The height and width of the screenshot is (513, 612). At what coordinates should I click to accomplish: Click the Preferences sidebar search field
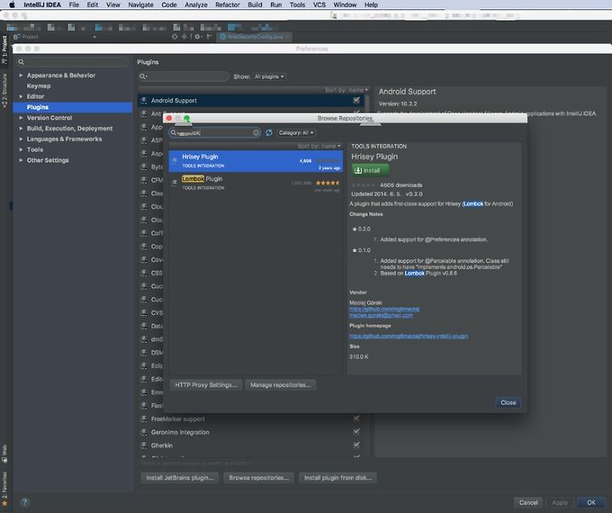(x=73, y=62)
